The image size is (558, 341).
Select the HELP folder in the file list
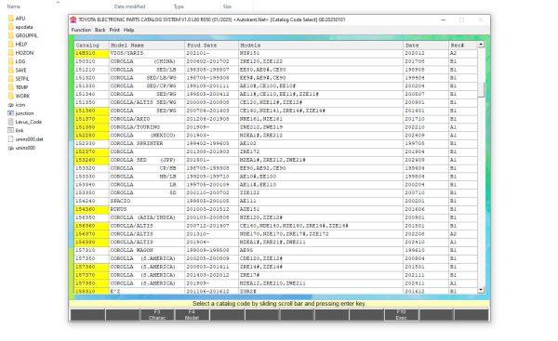coord(21,44)
